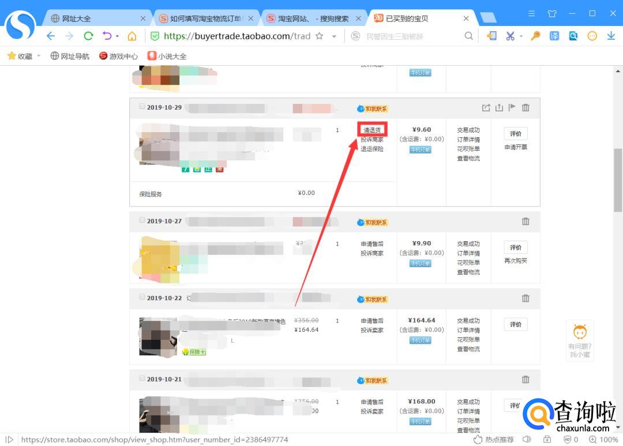623x446 pixels.
Task: Click the page vertical scrollbar thumb
Action: [618, 180]
